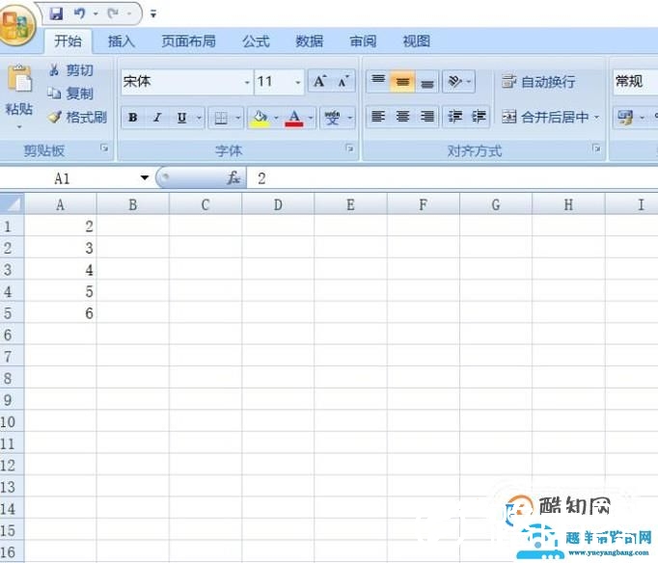Open the 剪贴板 dialog launcher
The width and height of the screenshot is (658, 563).
point(104,148)
